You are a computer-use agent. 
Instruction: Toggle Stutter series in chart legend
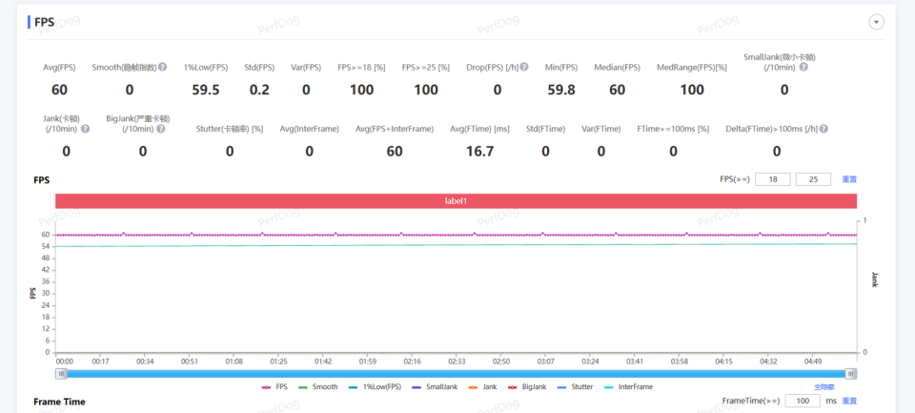pos(576,386)
